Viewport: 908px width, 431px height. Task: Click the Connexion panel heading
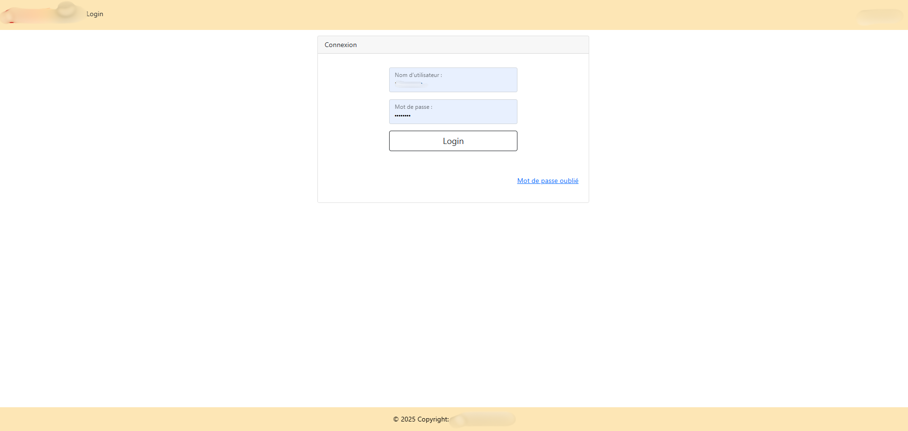340,45
